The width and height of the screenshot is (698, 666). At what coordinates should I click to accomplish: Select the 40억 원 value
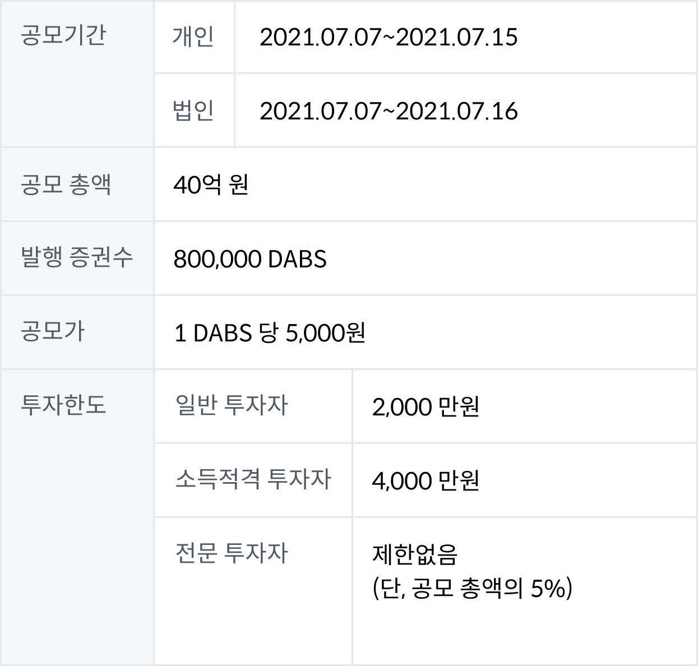pos(211,184)
